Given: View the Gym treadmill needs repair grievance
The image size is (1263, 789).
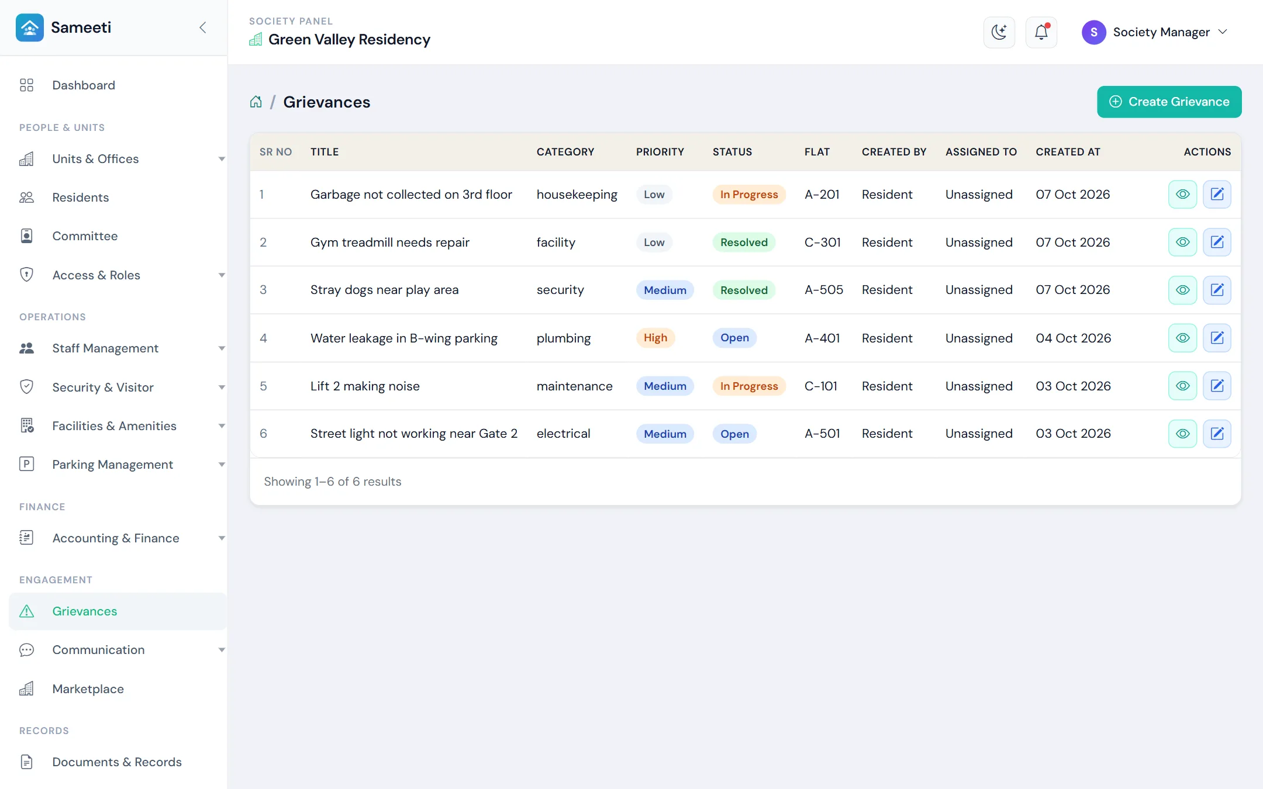Looking at the screenshot, I should coord(1182,242).
